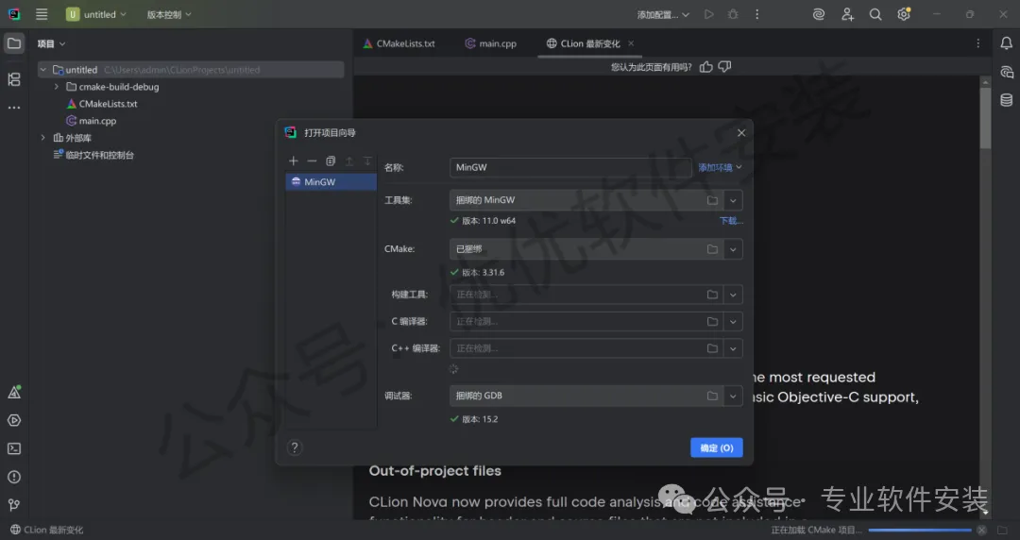Expand the toolset dropdown arrow
Screen dimensions: 1020x540
(x=733, y=200)
